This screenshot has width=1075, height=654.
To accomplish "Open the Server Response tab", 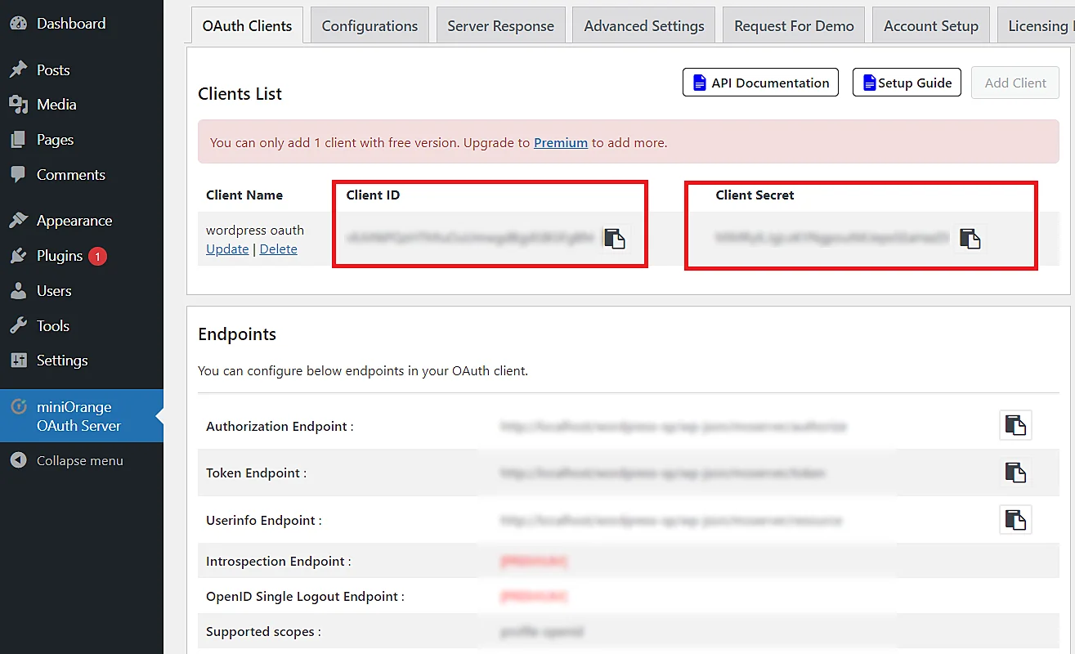I will click(500, 25).
